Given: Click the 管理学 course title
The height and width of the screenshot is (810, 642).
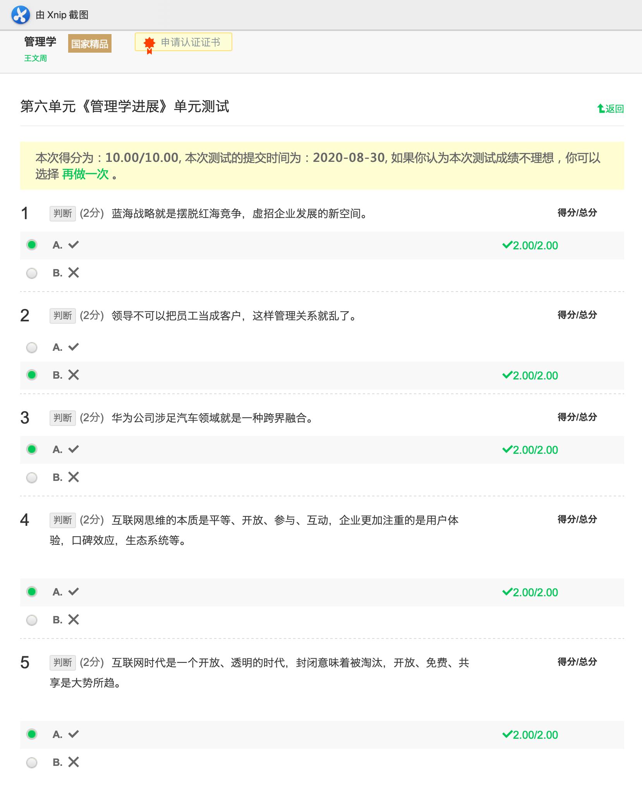Looking at the screenshot, I should [x=40, y=41].
